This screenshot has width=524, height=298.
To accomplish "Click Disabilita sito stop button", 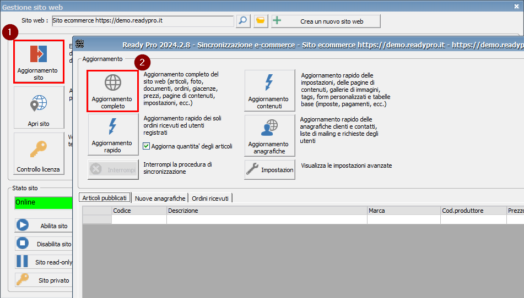I will pos(44,244).
